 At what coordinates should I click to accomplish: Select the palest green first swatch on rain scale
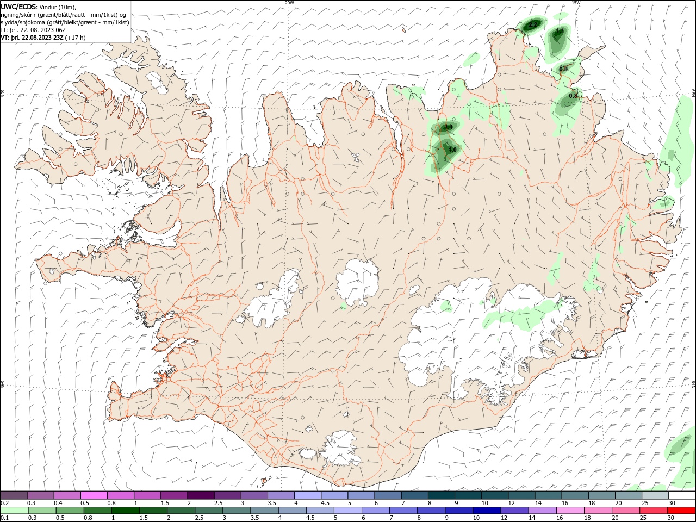click(15, 511)
